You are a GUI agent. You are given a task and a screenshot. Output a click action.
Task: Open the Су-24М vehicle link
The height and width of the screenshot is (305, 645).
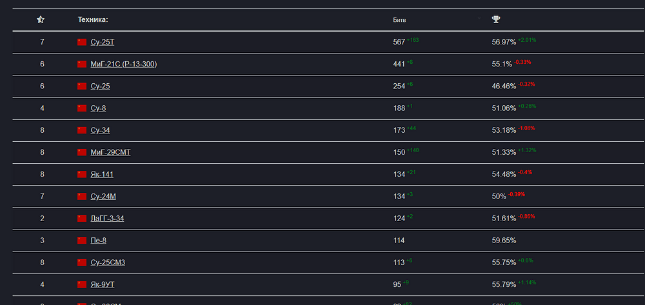[x=103, y=196]
